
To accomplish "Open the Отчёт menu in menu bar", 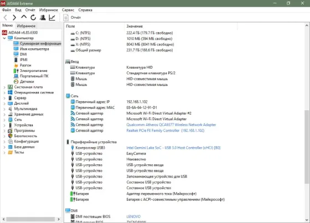I will click(x=30, y=10).
